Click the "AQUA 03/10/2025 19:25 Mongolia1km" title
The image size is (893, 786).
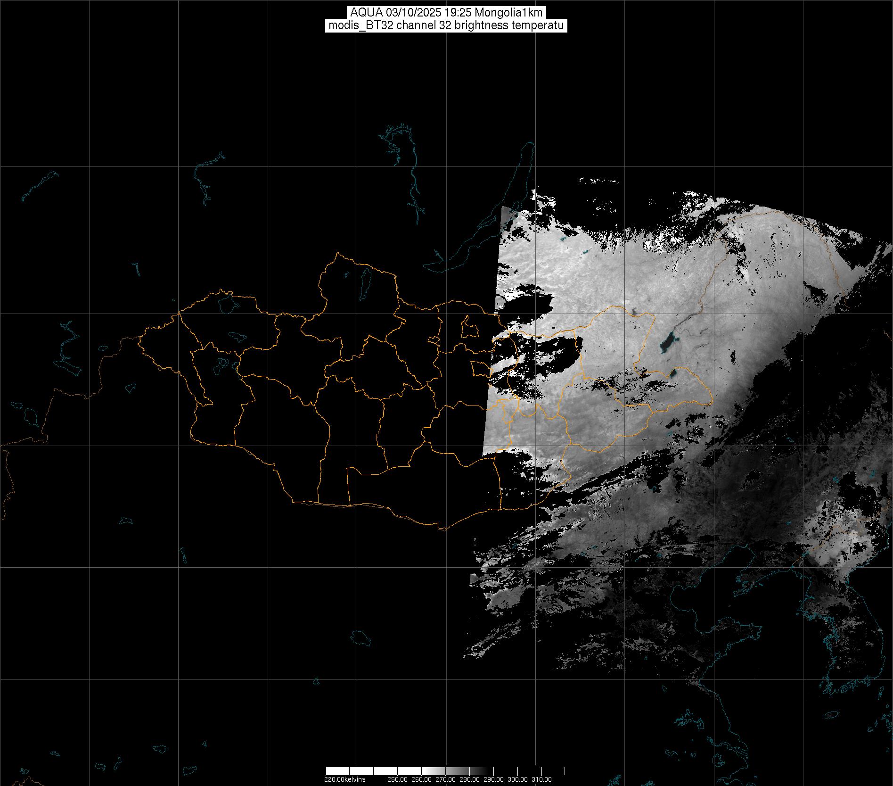[x=446, y=13]
